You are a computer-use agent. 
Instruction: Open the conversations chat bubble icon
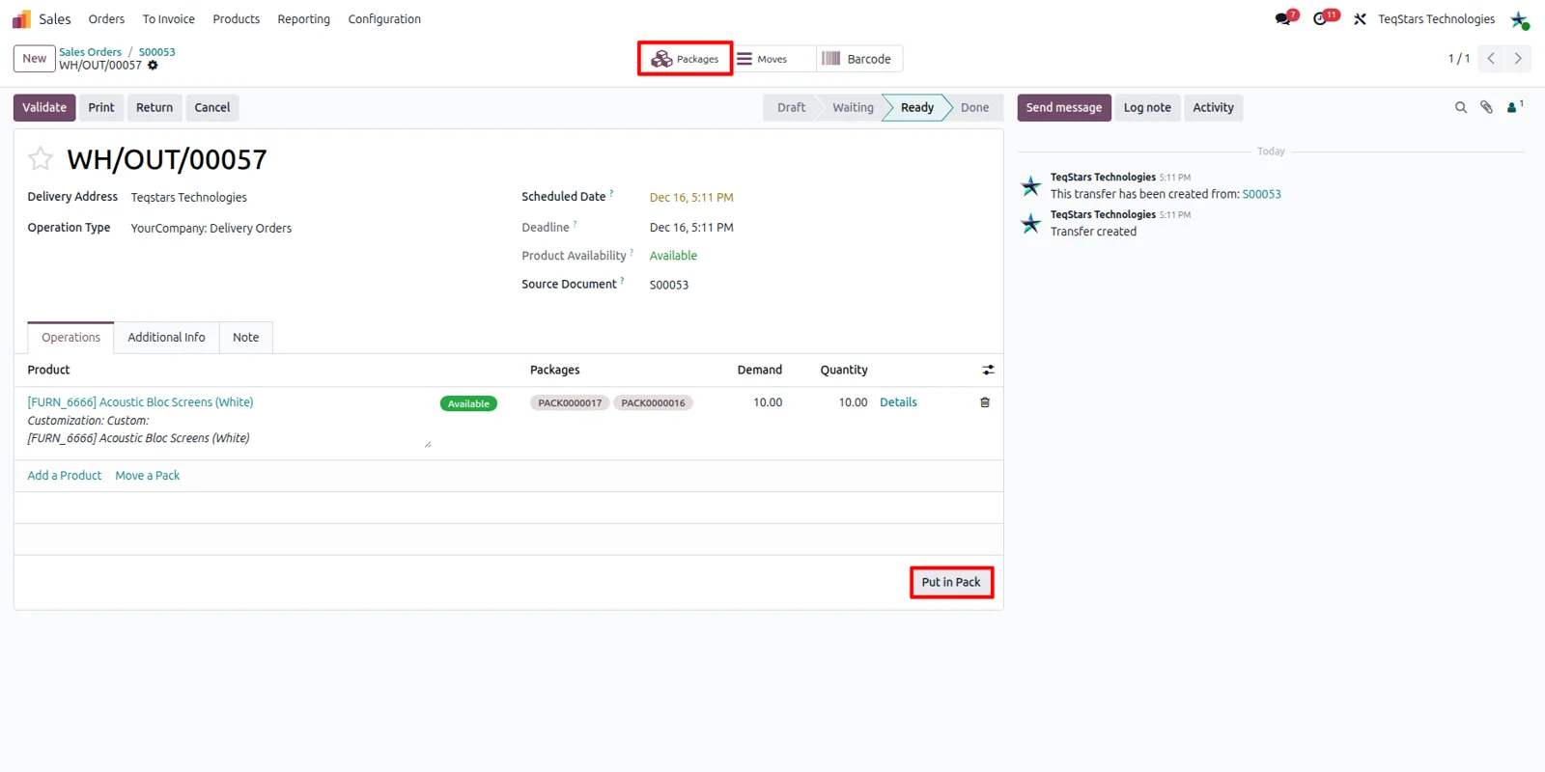coord(1282,19)
